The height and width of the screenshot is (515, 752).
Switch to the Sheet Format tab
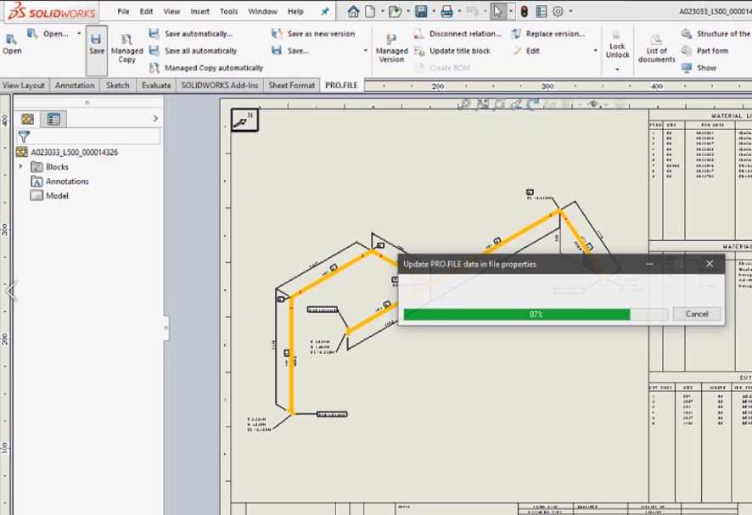click(x=292, y=86)
